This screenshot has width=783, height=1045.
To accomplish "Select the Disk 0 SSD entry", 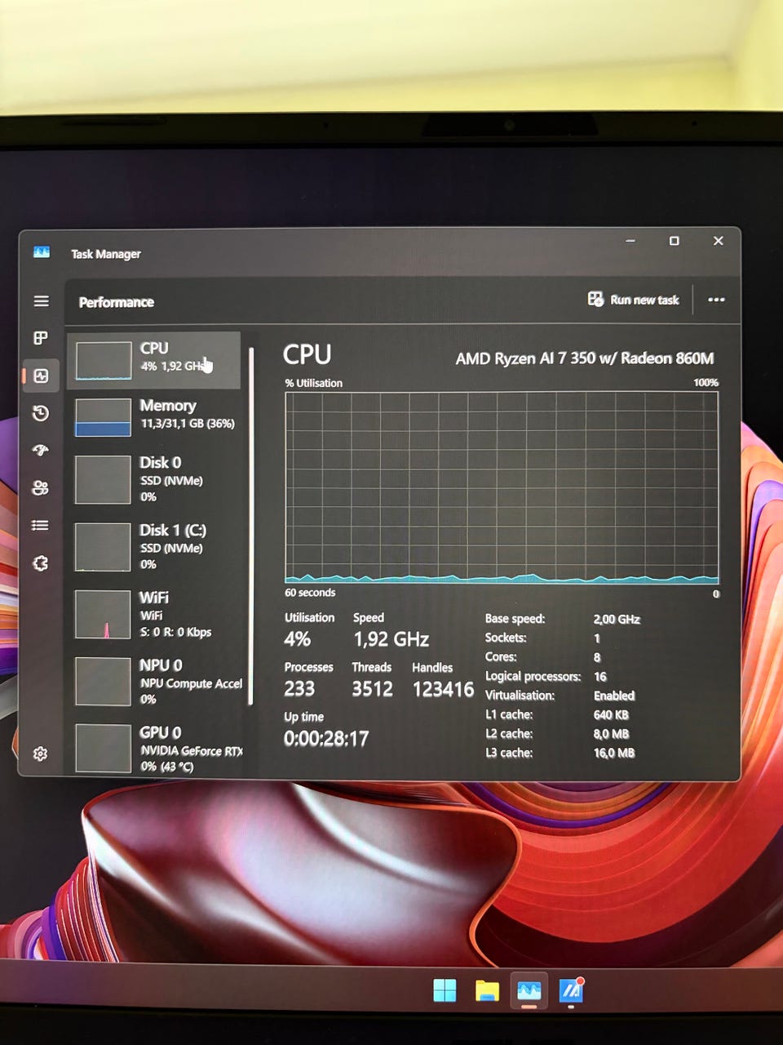I will (x=156, y=479).
